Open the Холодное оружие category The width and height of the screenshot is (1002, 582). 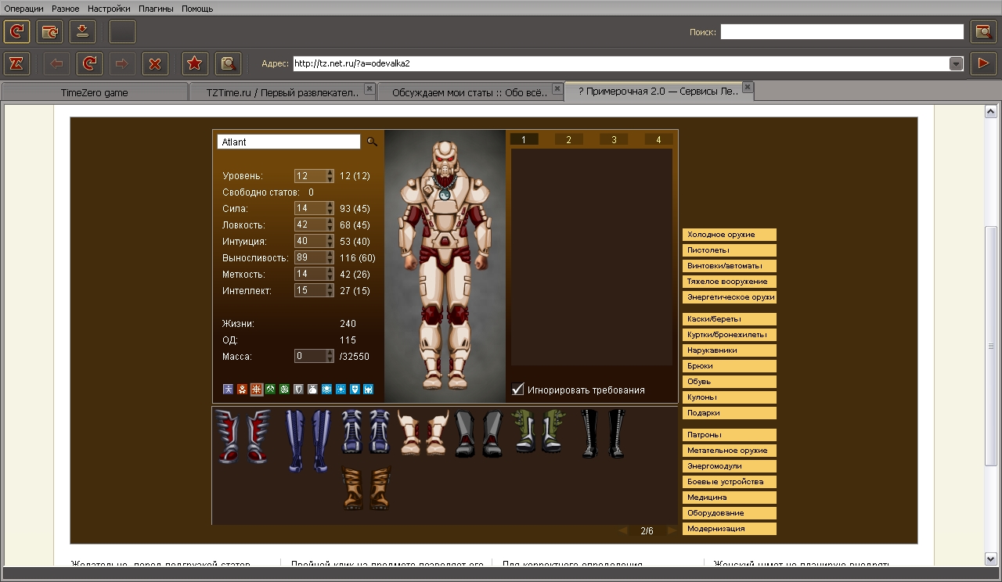[x=729, y=235]
